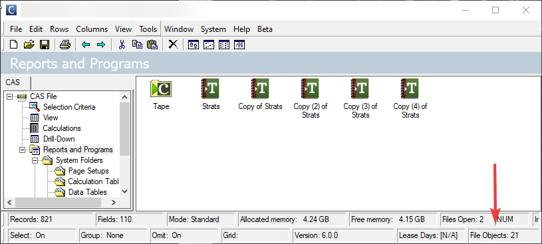Click the File Objects: 21 status entry
This screenshot has width=542, height=244.
504,236
